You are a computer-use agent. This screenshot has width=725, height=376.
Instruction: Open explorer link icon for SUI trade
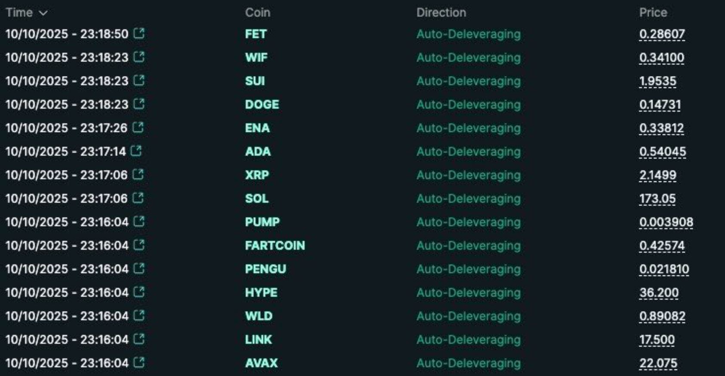click(x=139, y=80)
